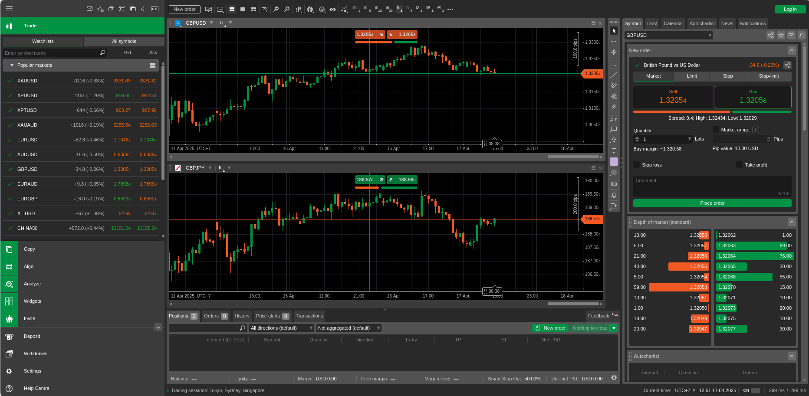Screen dimensions: 809x396
Task: Open the UTC+7 time zone dropdown
Action: [x=685, y=390]
